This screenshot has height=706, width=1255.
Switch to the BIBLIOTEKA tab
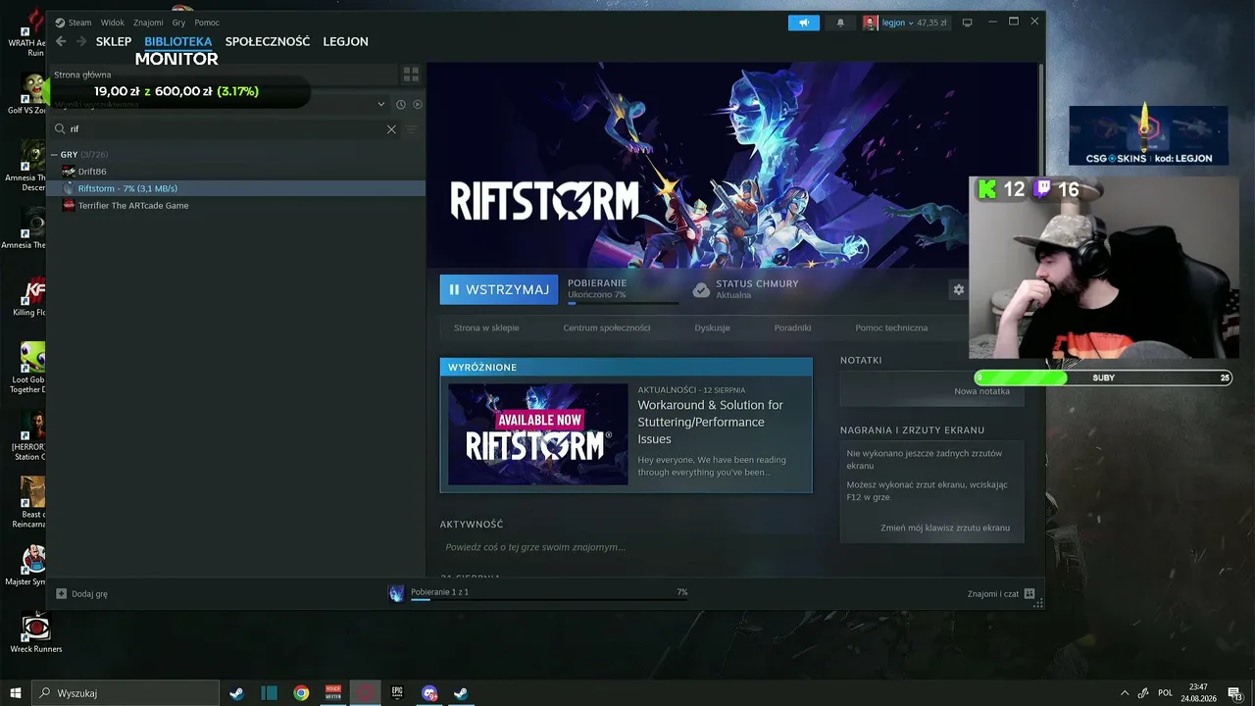(x=177, y=41)
